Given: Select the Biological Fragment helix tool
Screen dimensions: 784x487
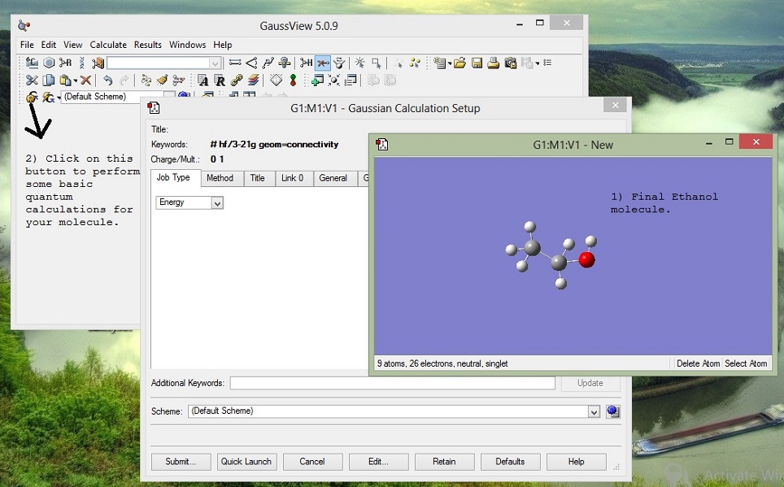Looking at the screenshot, I should (82, 63).
